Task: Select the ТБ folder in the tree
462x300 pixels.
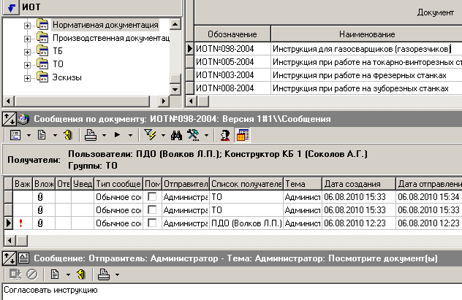Action: point(58,51)
